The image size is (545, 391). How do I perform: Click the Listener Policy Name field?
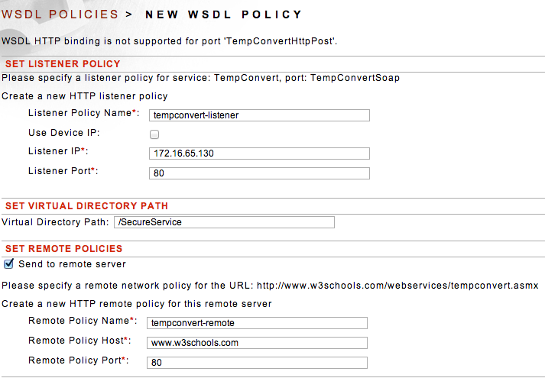tap(259, 115)
